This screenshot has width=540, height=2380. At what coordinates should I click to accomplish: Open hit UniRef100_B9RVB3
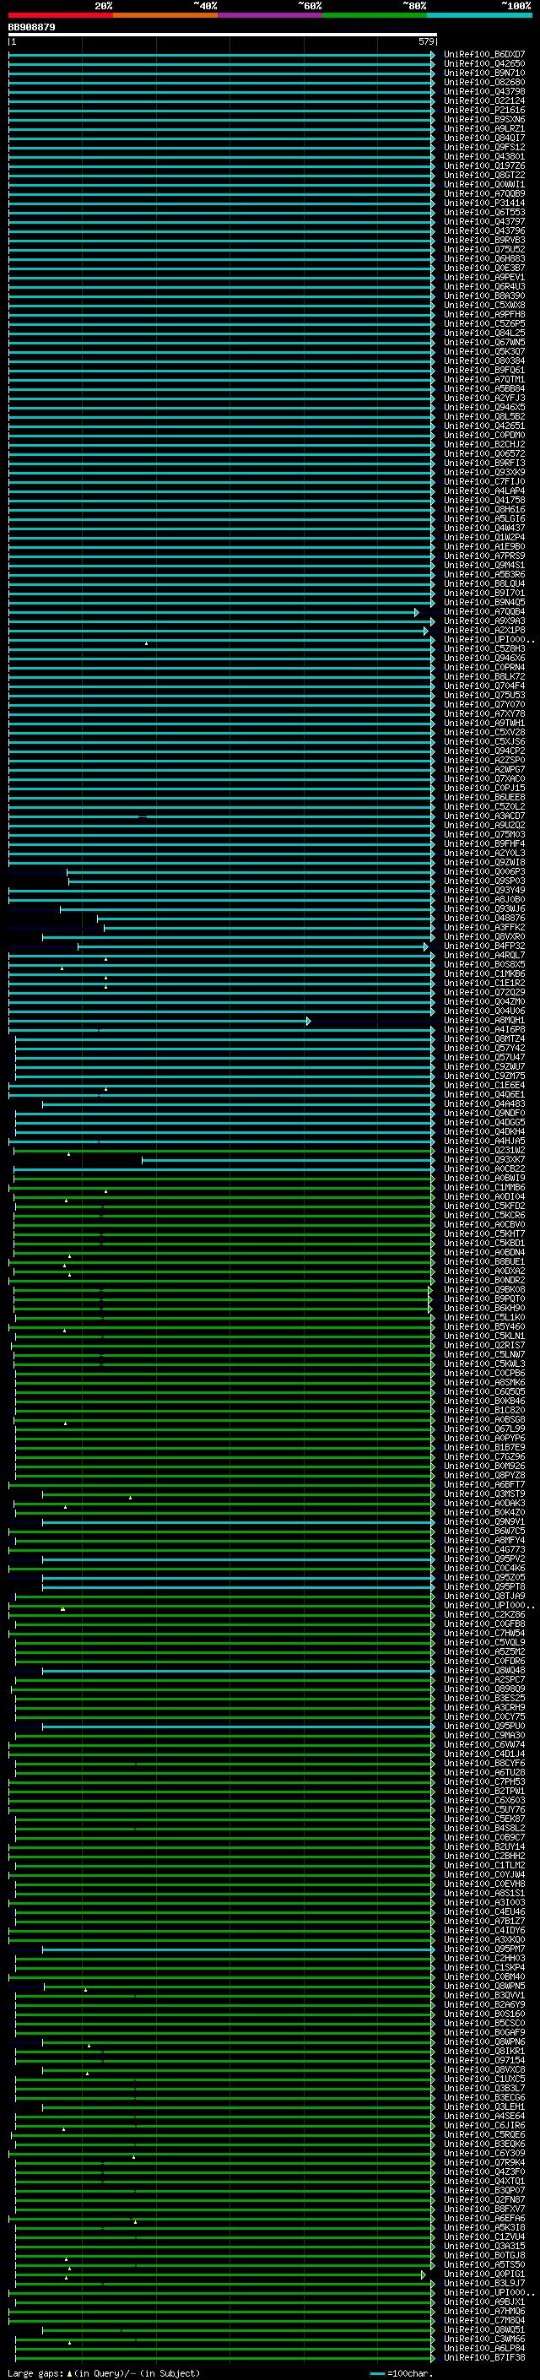pyautogui.click(x=484, y=241)
